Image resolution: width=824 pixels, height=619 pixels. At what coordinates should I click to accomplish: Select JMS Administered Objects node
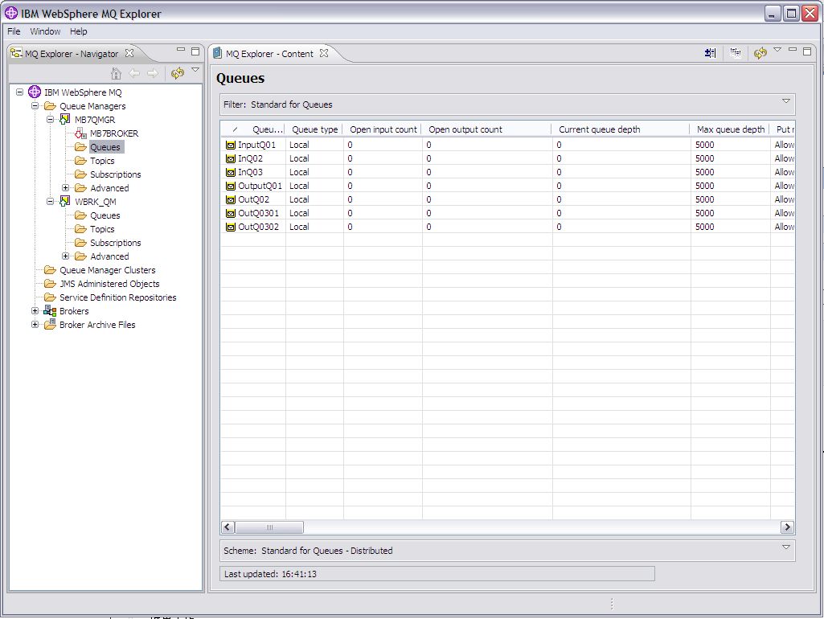tap(109, 284)
